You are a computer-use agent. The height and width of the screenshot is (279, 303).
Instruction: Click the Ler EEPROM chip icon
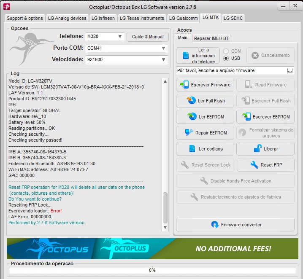pyautogui.click(x=192, y=117)
